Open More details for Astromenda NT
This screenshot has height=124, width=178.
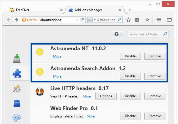[x=57, y=56]
